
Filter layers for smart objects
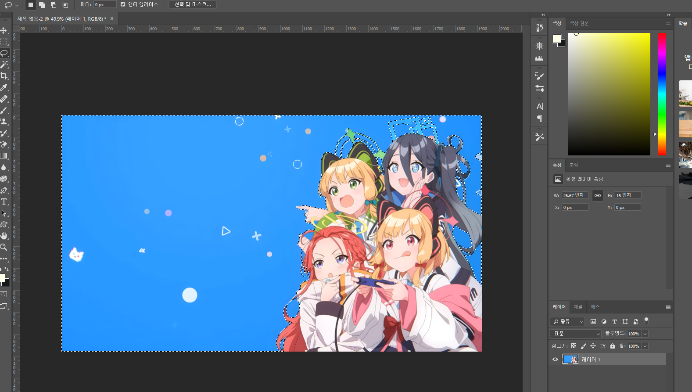click(x=636, y=321)
